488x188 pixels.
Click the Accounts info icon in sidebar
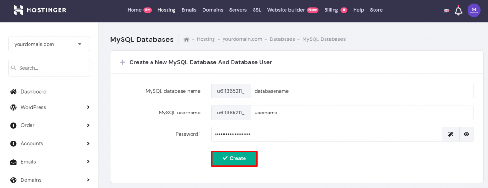(13, 144)
